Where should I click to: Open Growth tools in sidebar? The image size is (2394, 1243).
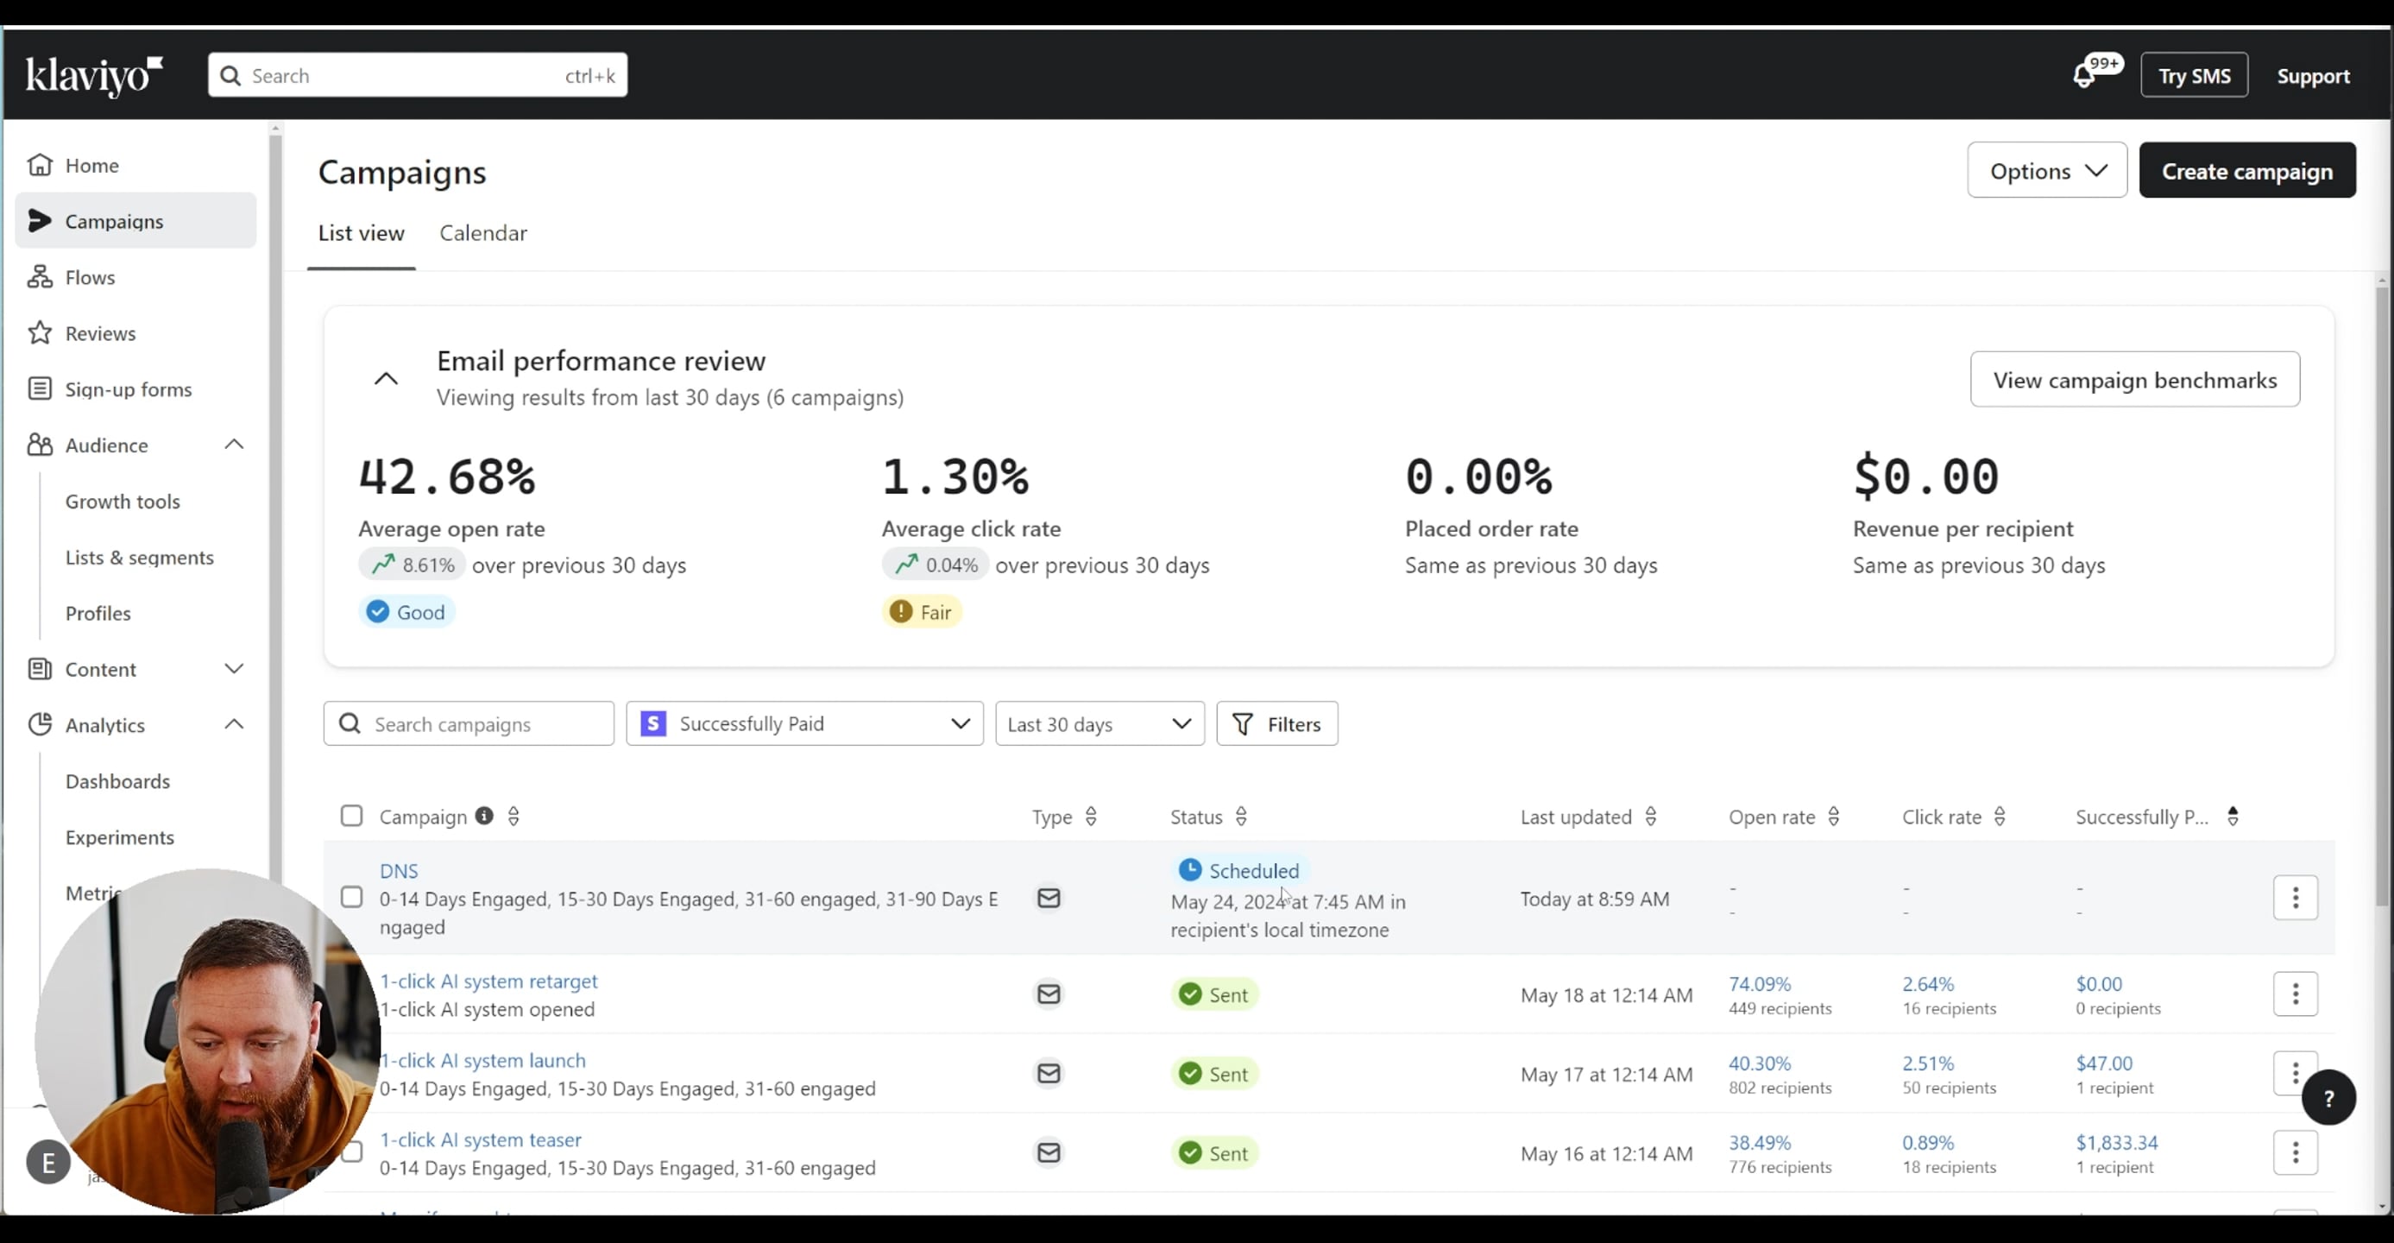click(x=123, y=502)
